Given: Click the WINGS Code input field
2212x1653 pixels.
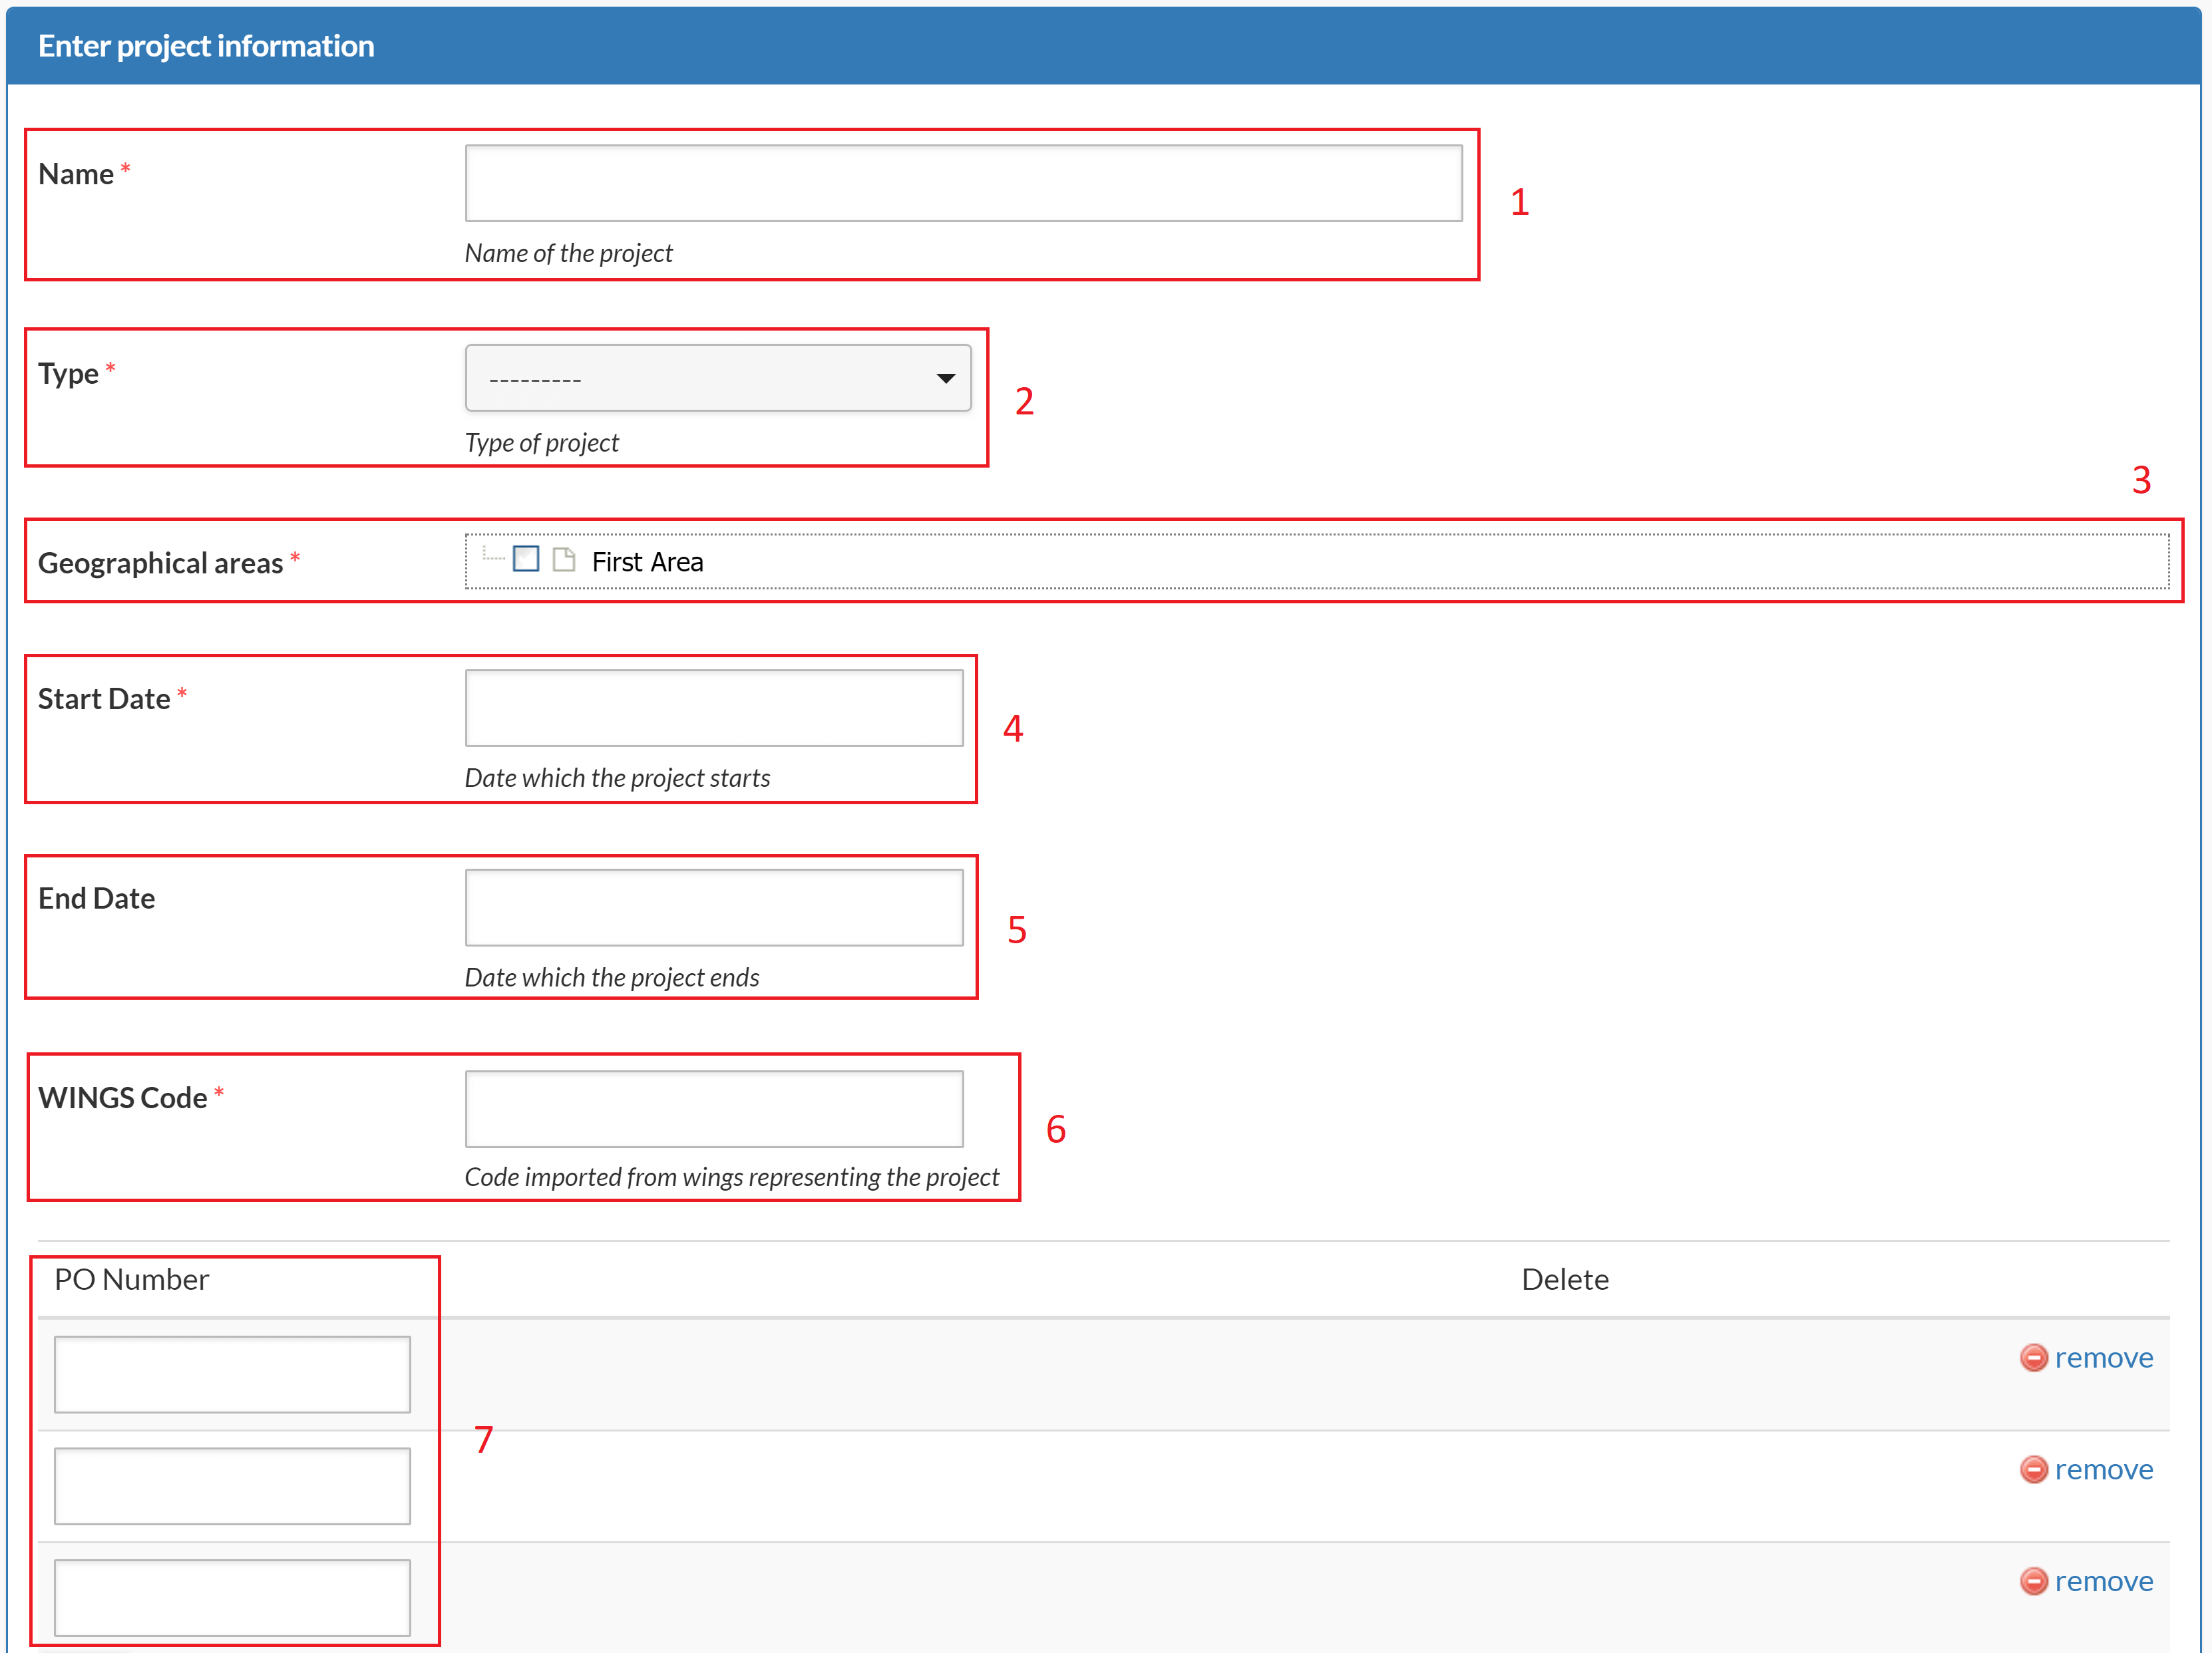Looking at the screenshot, I should 714,1110.
